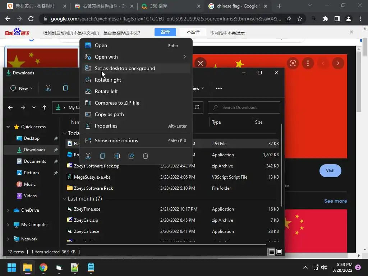
Task: Bookmark this page with star icon
Action: coord(300,19)
